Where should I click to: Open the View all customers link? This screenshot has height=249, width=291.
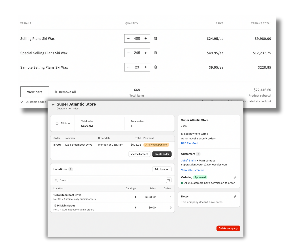(x=193, y=170)
